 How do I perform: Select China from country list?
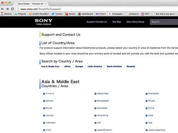tap(150, 108)
